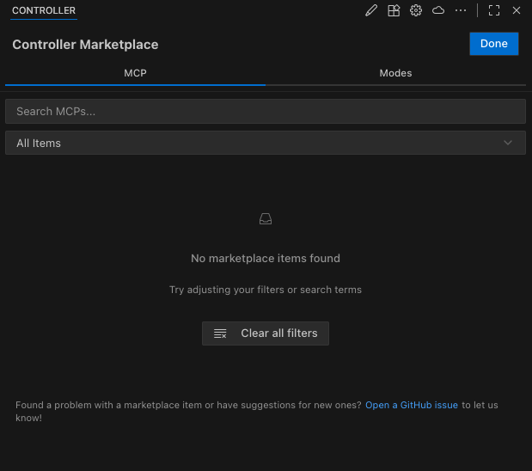Click the Clear all filters button
Image resolution: width=532 pixels, height=471 pixels.
pyautogui.click(x=266, y=333)
